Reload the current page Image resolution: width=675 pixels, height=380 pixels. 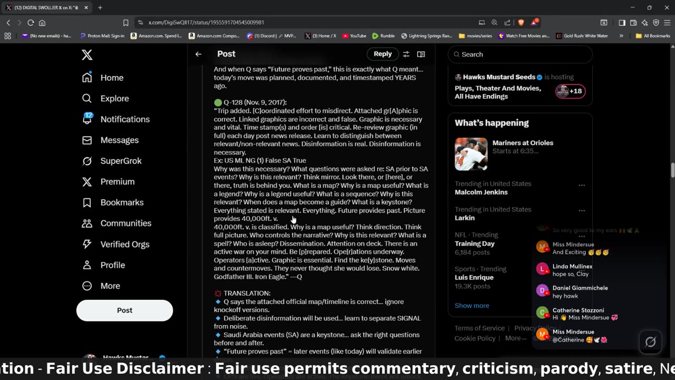tap(31, 23)
